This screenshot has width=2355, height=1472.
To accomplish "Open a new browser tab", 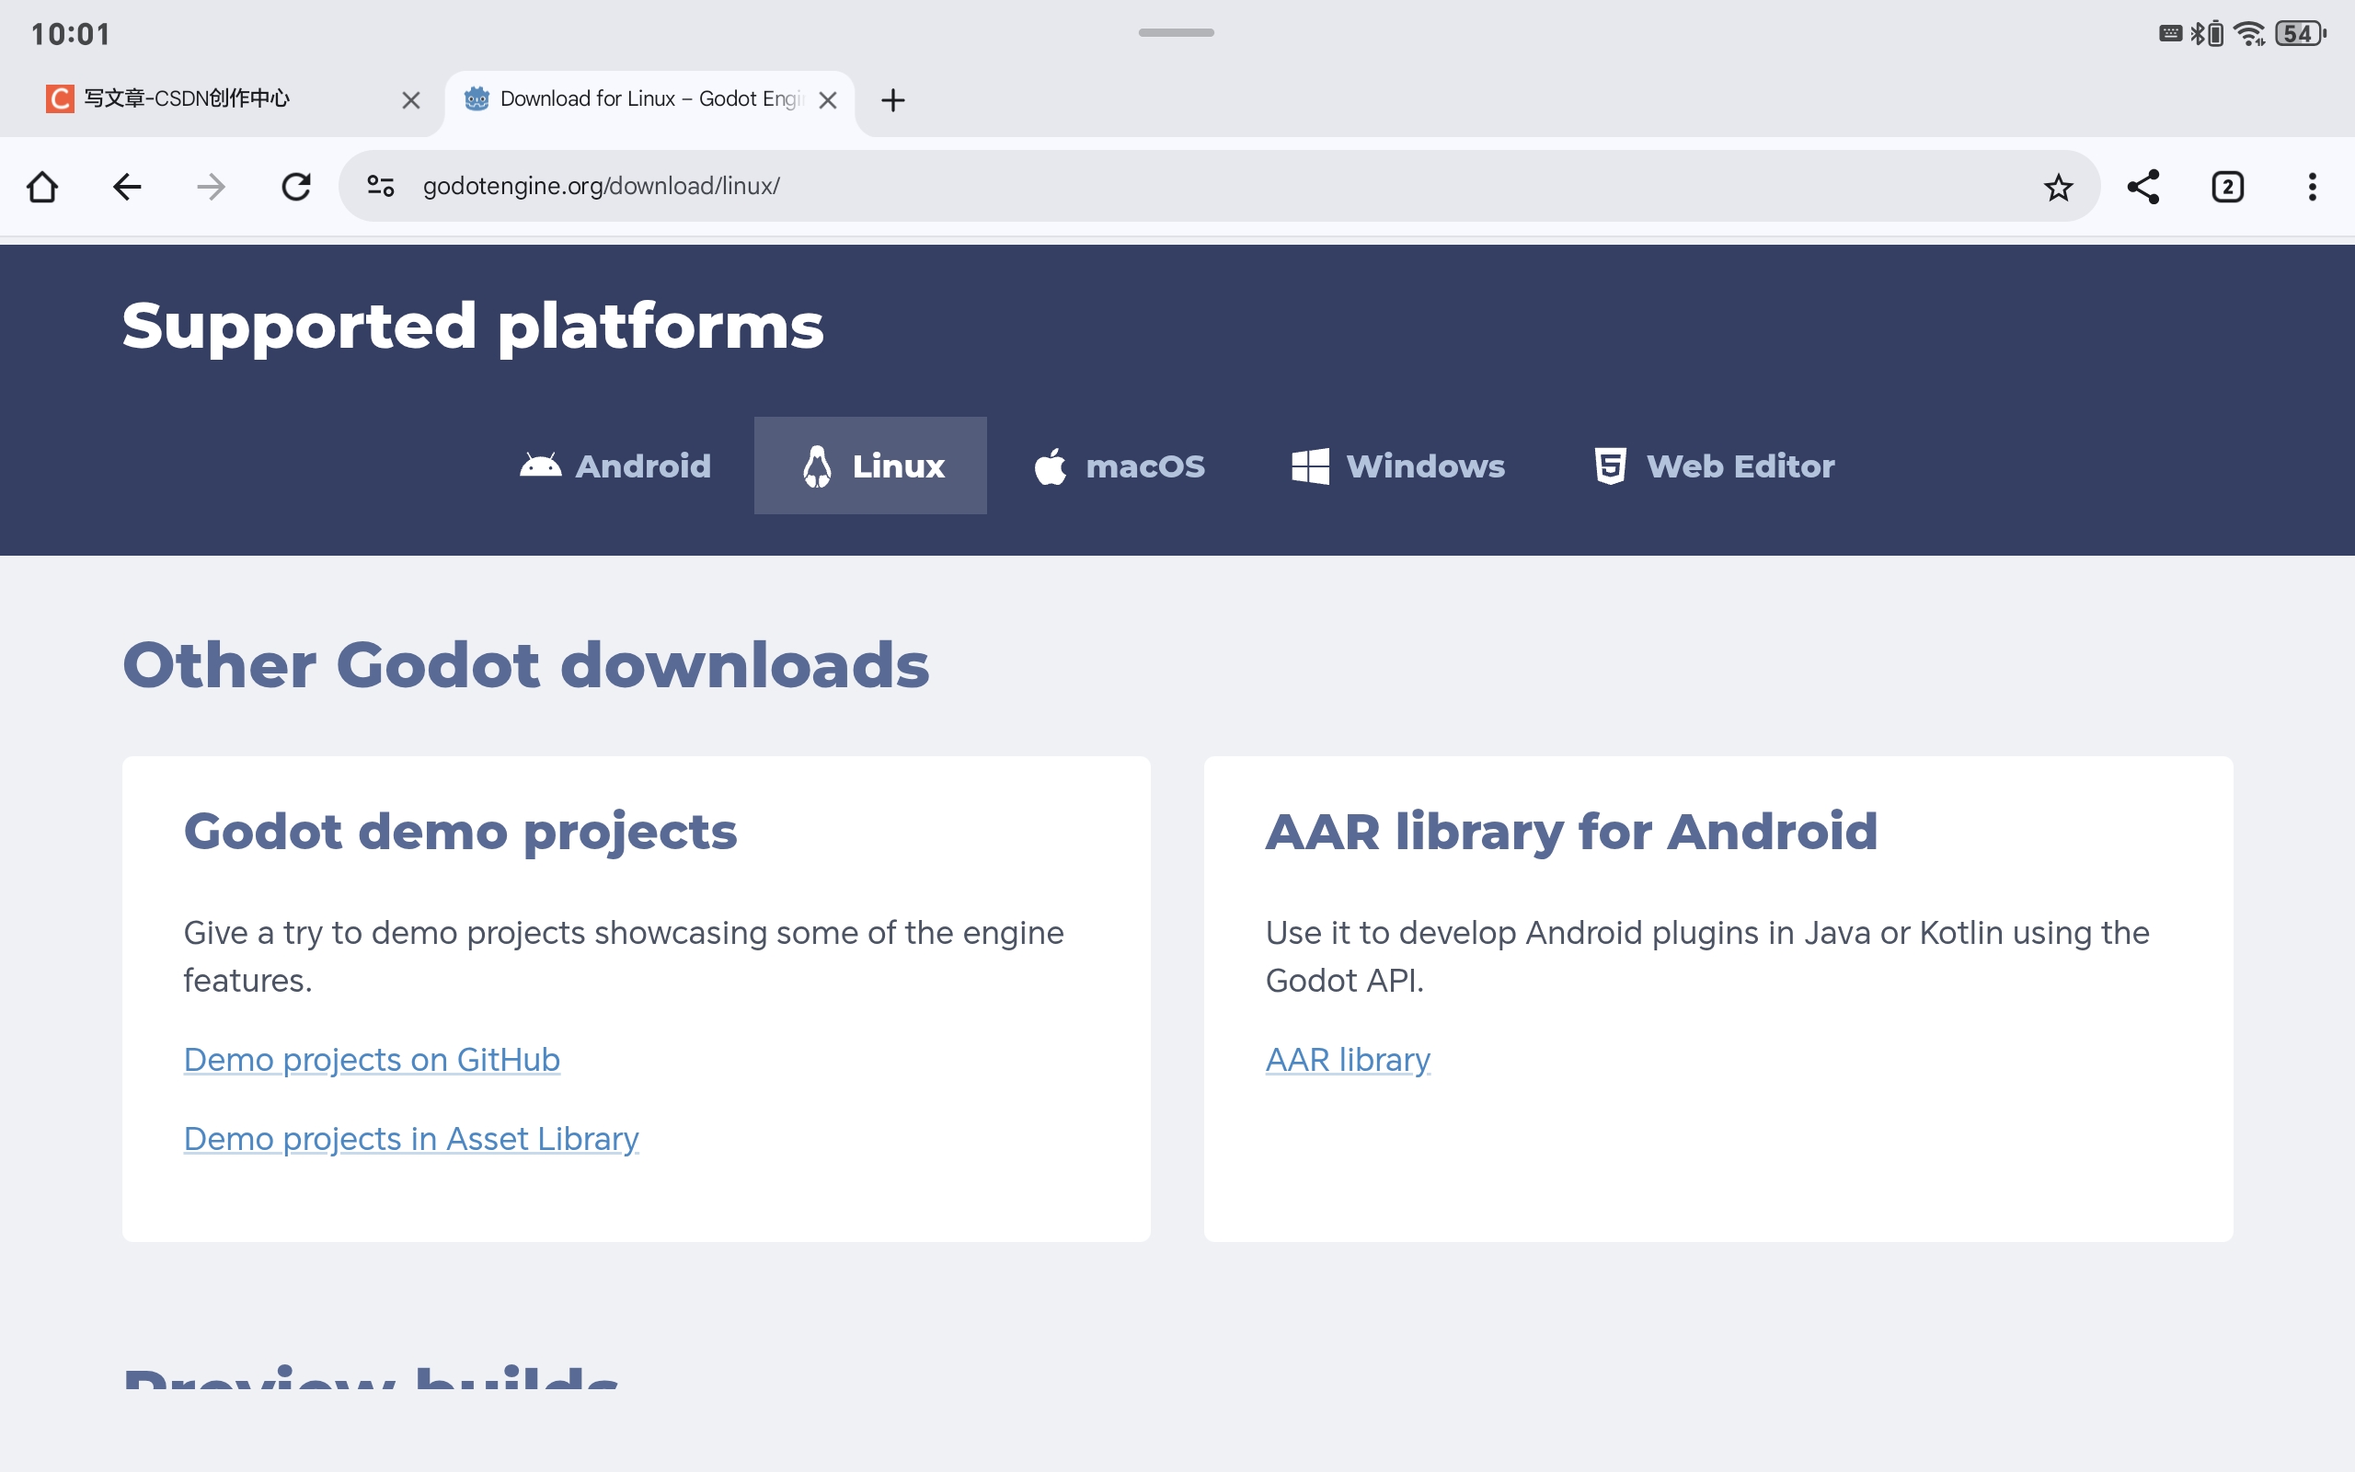I will coord(892,99).
